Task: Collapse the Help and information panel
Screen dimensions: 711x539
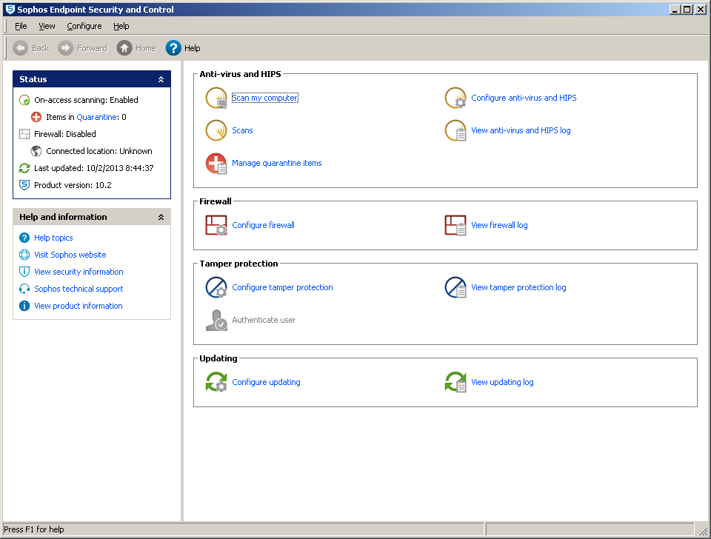Action: click(x=161, y=217)
